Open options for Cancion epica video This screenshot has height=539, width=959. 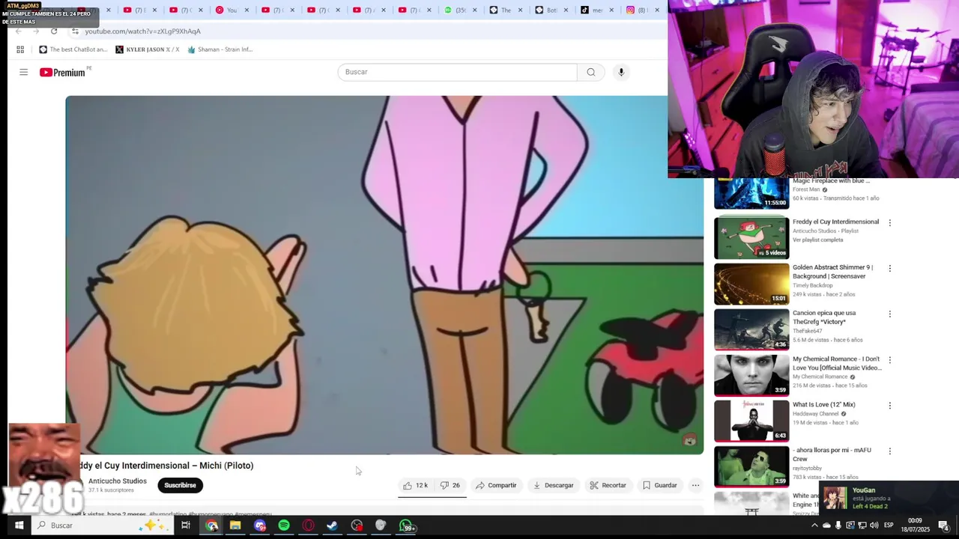pyautogui.click(x=890, y=314)
